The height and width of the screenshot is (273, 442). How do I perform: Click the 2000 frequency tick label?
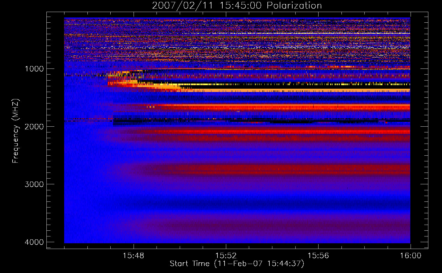pos(34,127)
